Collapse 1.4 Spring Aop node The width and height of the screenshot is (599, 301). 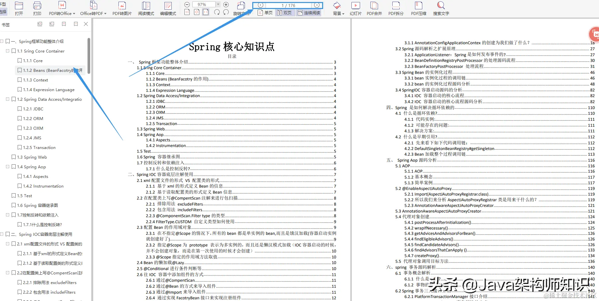(x=8, y=167)
